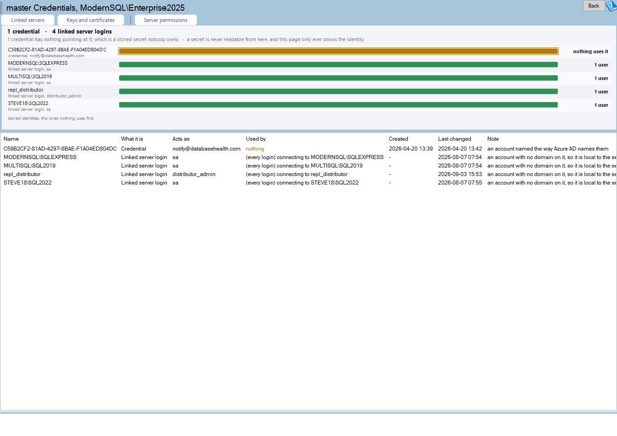This screenshot has width=617, height=436.
Task: Select STEVE18\SQL2022 row name in the table
Action: pos(27,183)
